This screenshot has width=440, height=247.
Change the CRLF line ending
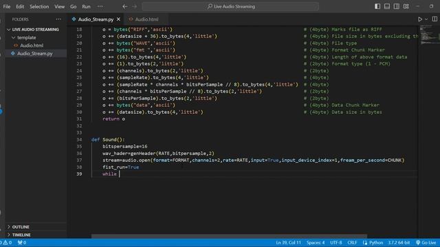[352, 242]
